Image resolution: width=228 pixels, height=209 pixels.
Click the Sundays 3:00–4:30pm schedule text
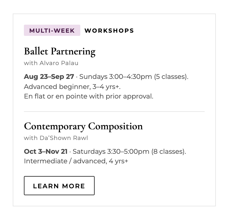[x=116, y=76]
